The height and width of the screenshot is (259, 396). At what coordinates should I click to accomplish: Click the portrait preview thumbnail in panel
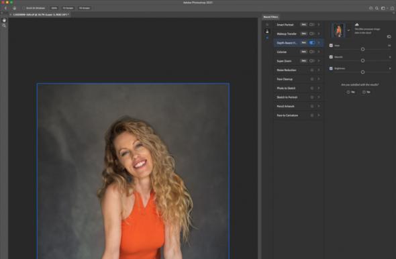point(338,30)
